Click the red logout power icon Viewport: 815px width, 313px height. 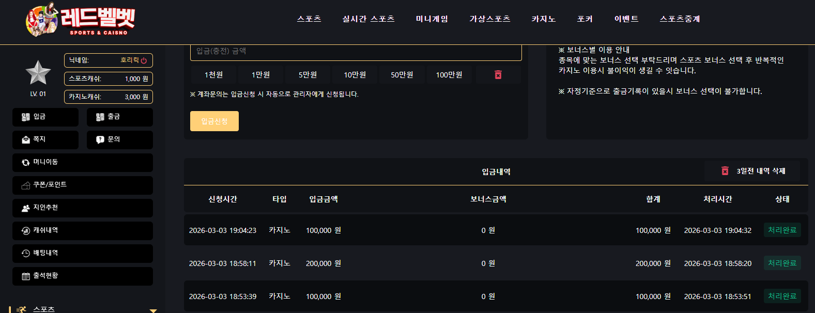(144, 60)
